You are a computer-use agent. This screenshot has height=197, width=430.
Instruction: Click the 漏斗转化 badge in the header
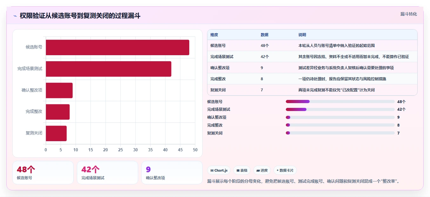coord(408,14)
